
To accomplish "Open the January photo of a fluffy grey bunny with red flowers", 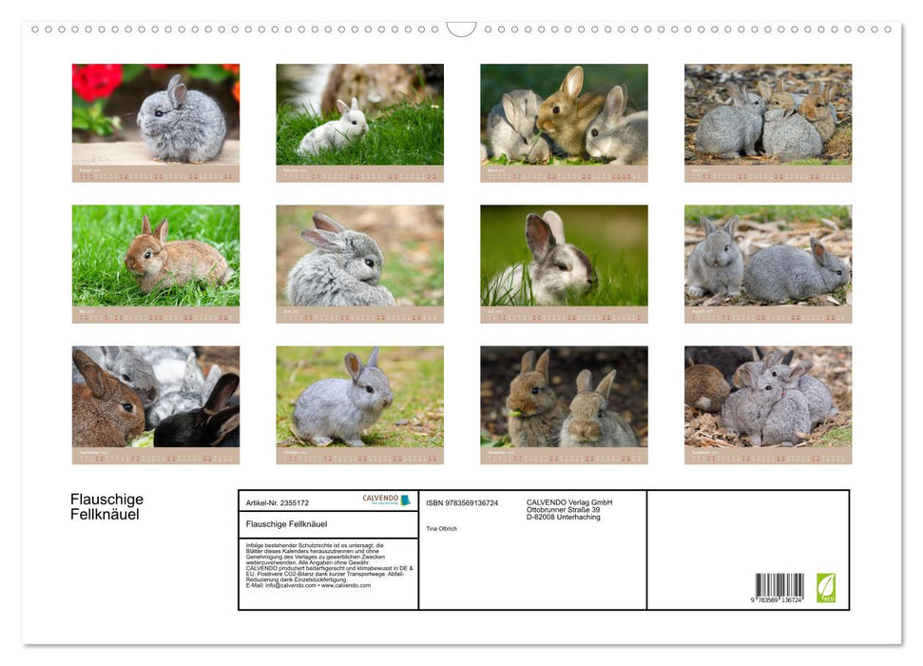I will [156, 115].
